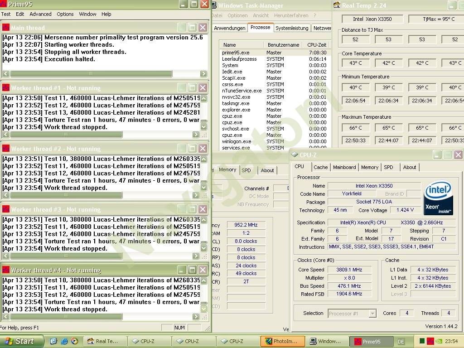Click Worker thread #4 window icon

(x=5, y=270)
